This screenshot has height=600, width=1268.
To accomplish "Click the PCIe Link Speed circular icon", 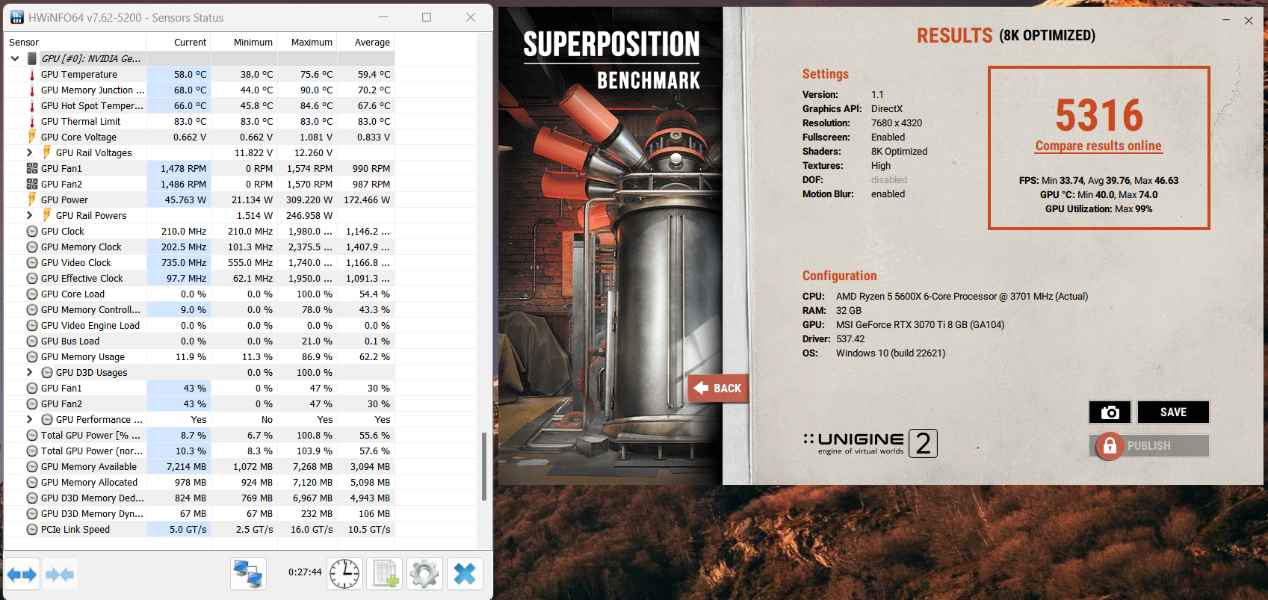I will pos(31,529).
